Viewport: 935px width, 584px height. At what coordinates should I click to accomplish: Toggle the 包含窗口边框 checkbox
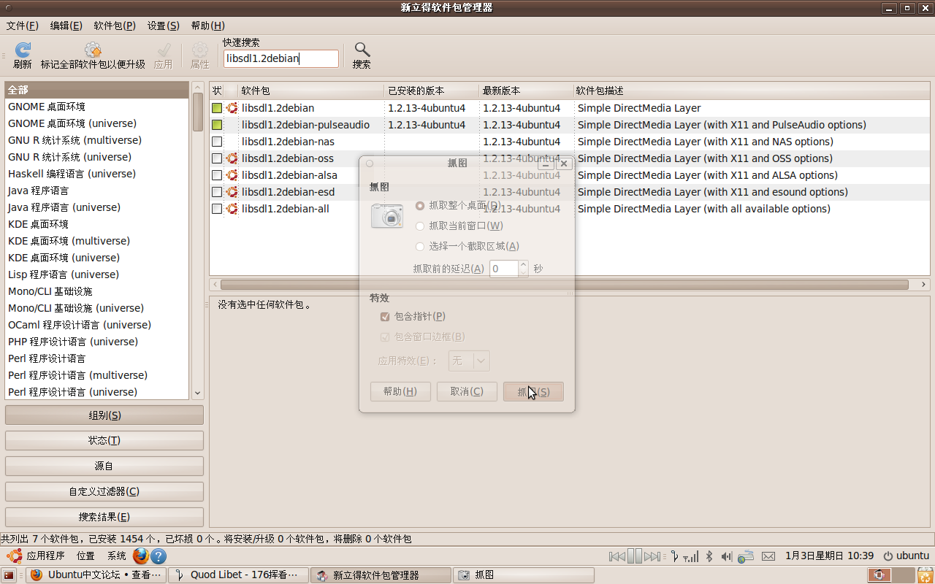coord(385,337)
